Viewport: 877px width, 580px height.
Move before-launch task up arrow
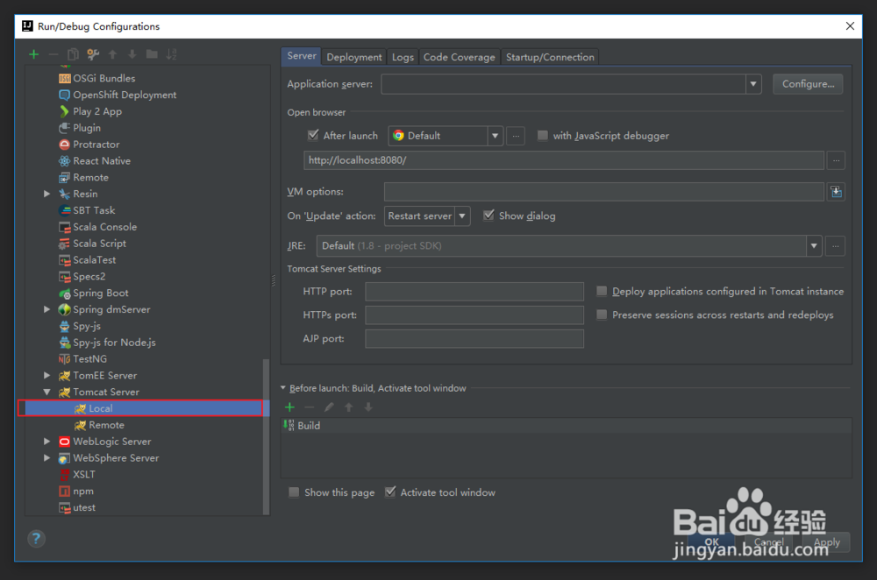pyautogui.click(x=348, y=407)
